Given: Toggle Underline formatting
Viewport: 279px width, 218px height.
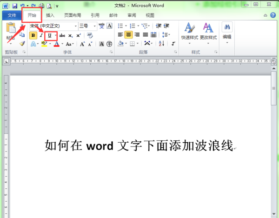Looking at the screenshot, I should 50,35.
